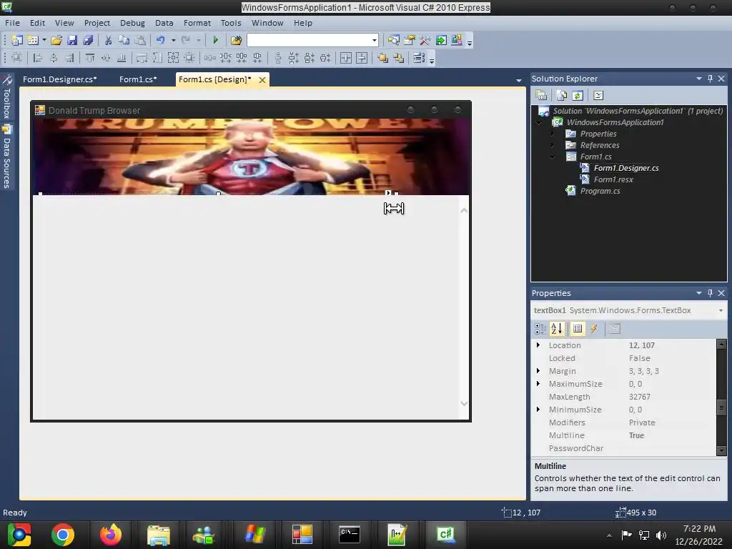Toggle the Properties list view button

(578, 329)
